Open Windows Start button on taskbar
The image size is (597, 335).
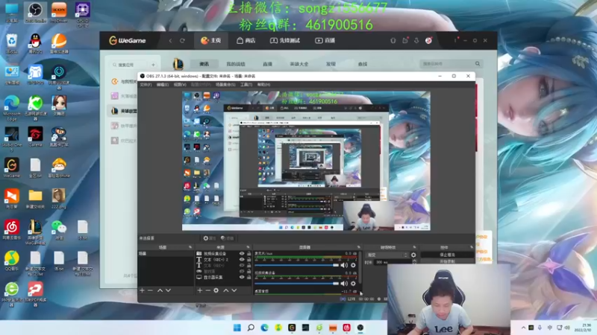coord(237,328)
